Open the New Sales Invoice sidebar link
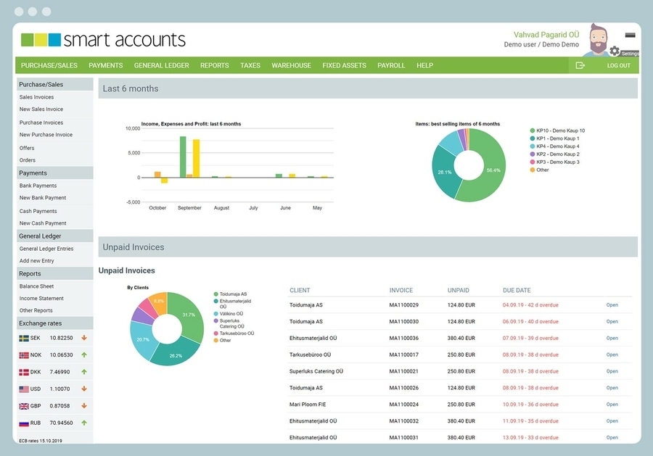 tap(41, 109)
